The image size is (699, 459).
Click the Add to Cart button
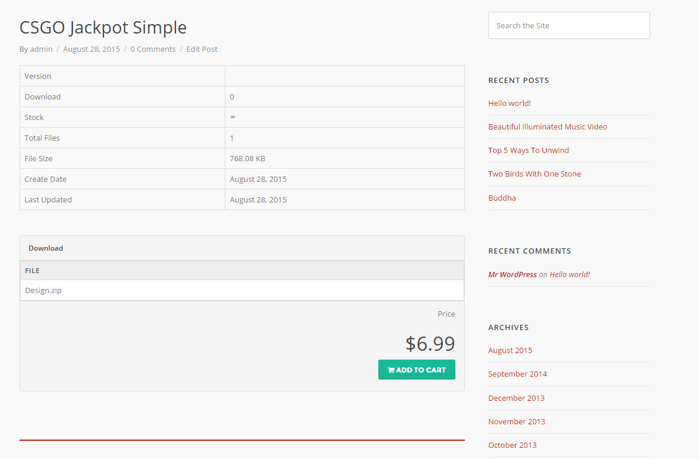pos(417,370)
